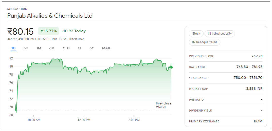Click the 12:00 PM time axis label

point(84,120)
